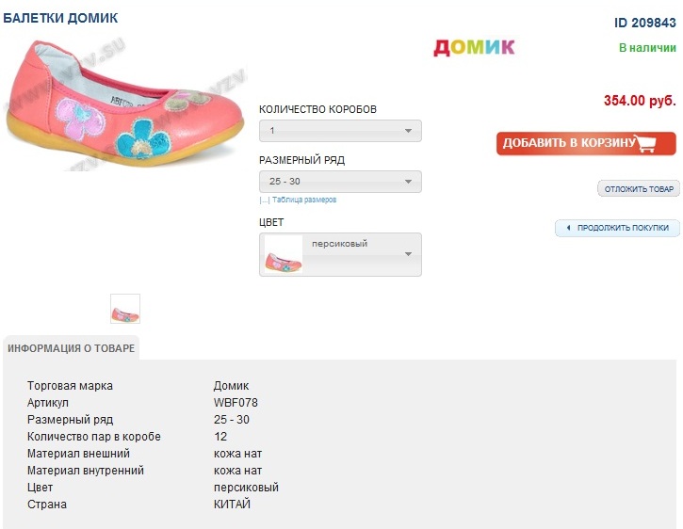Click the shopping cart icon
This screenshot has width=683, height=529.
(646, 144)
